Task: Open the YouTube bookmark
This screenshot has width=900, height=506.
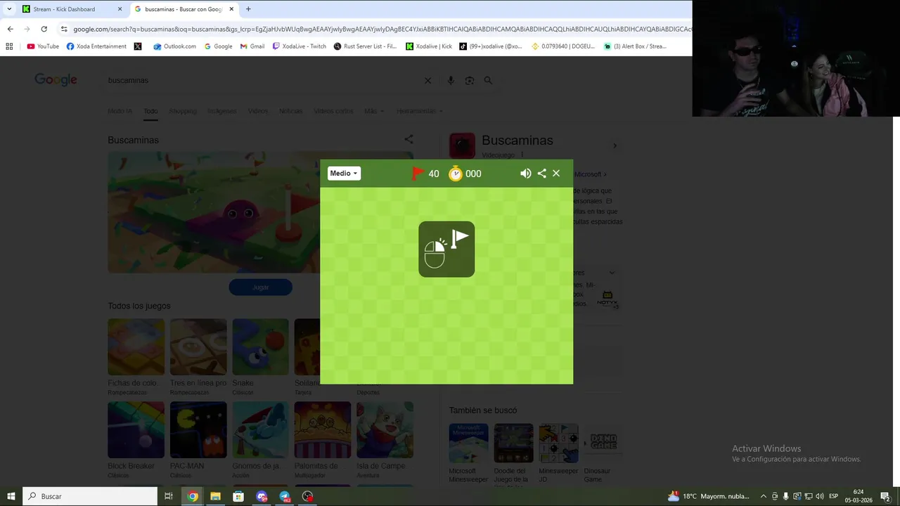Action: pyautogui.click(x=43, y=46)
